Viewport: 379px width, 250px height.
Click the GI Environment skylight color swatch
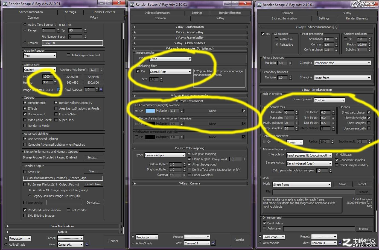coord(150,111)
